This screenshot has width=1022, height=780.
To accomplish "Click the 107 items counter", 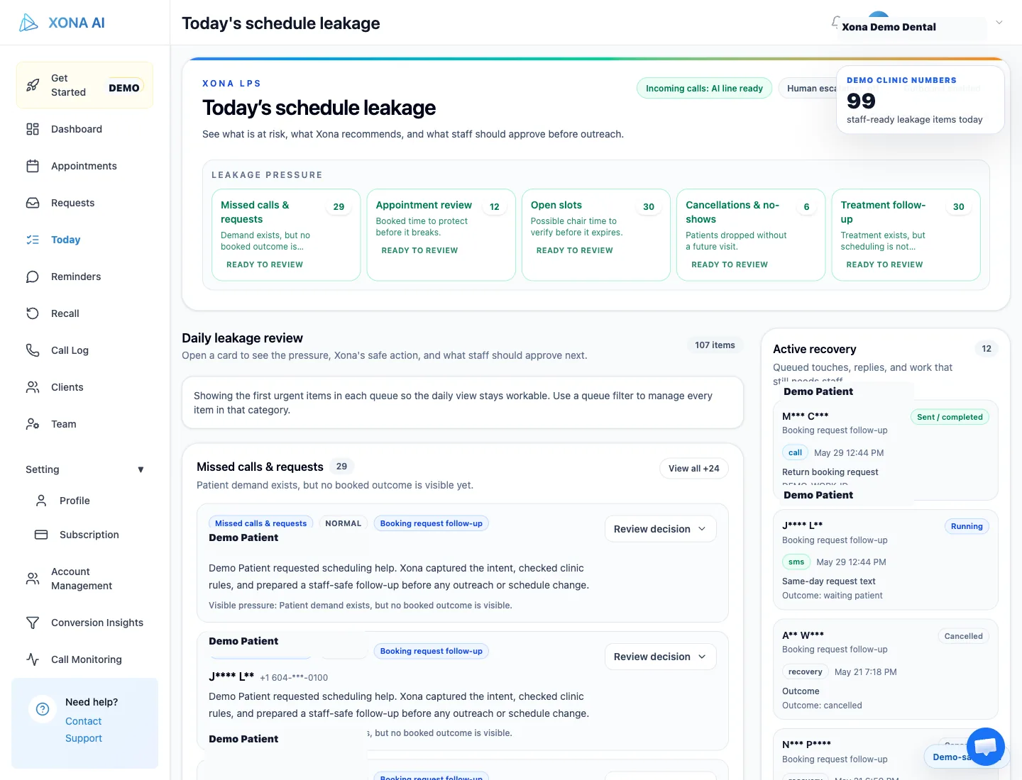I will (x=715, y=345).
